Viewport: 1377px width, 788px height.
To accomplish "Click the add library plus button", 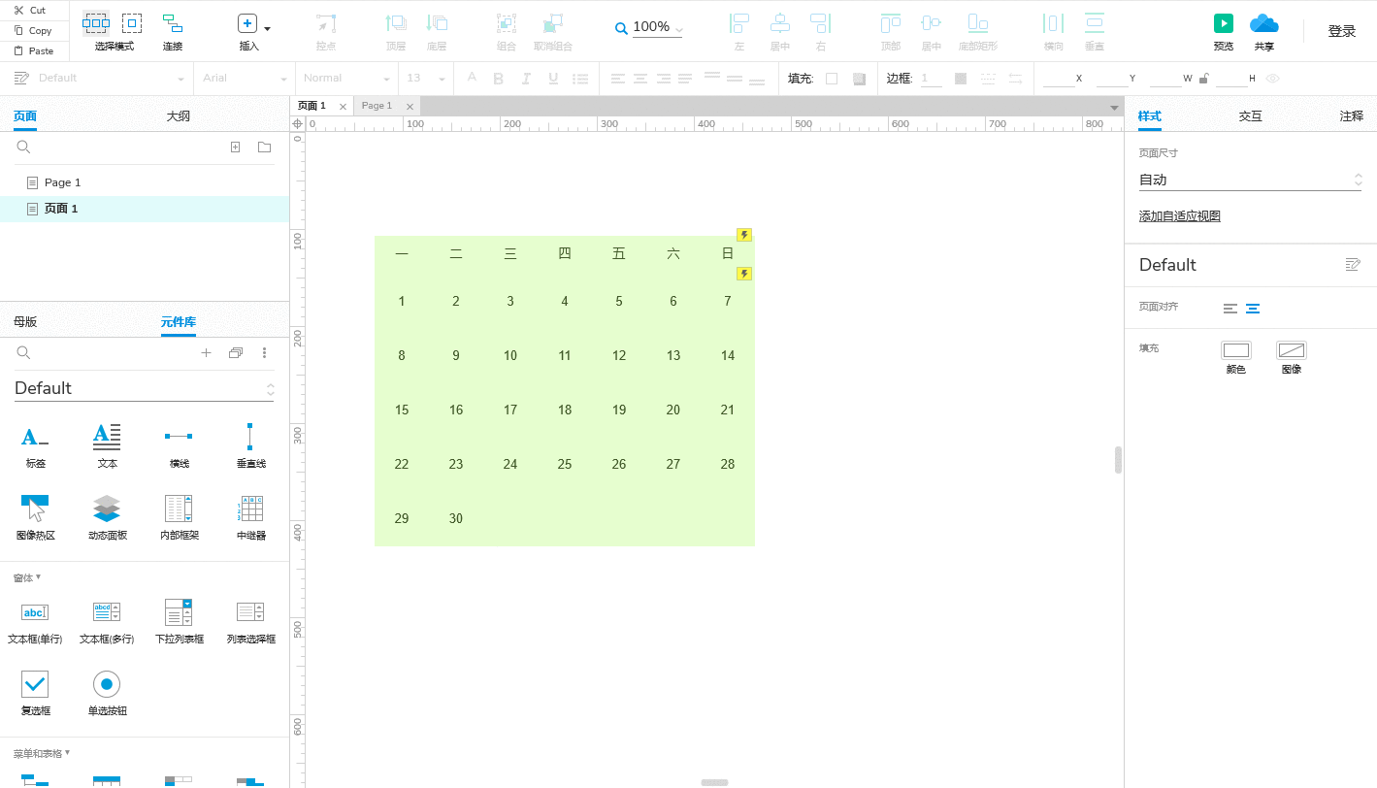I will point(206,353).
